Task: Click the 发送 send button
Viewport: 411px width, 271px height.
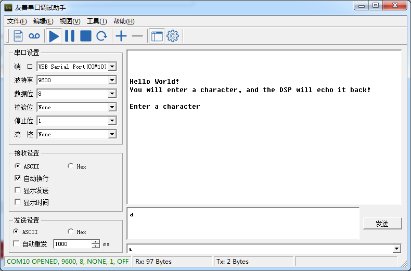Action: (x=382, y=224)
